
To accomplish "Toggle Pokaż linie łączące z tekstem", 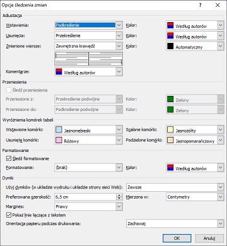I will (x=9, y=215).
